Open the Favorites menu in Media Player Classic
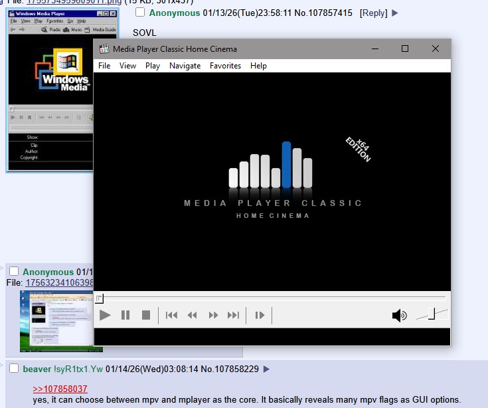The image size is (488, 408). point(225,66)
